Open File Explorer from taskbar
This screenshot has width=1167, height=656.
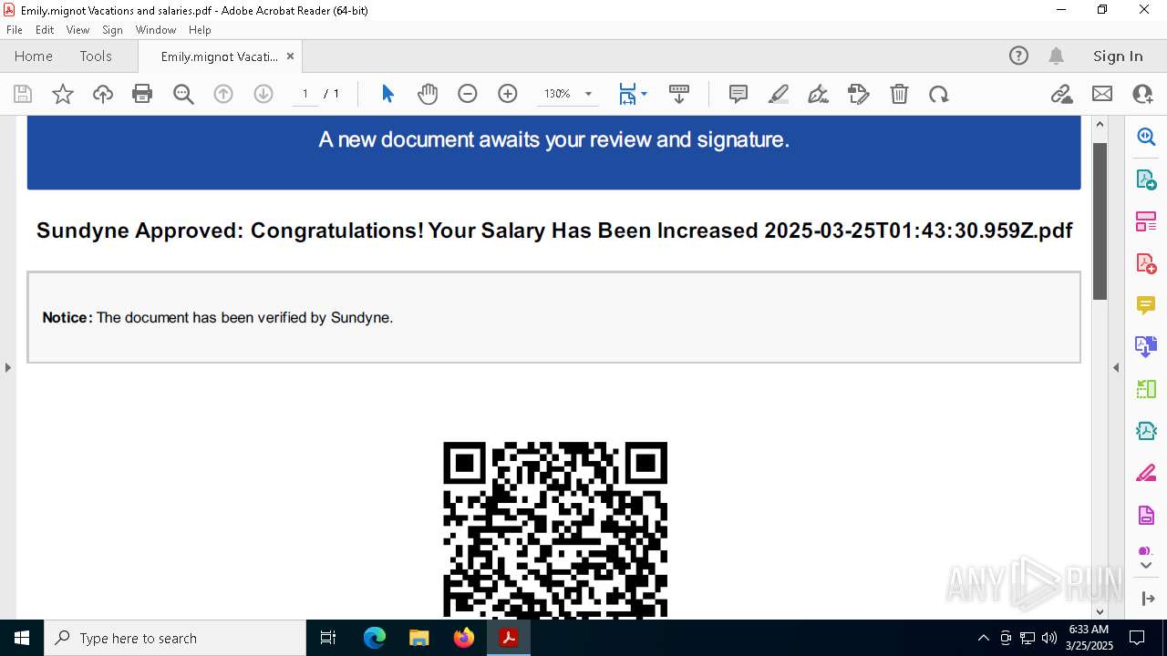[419, 638]
